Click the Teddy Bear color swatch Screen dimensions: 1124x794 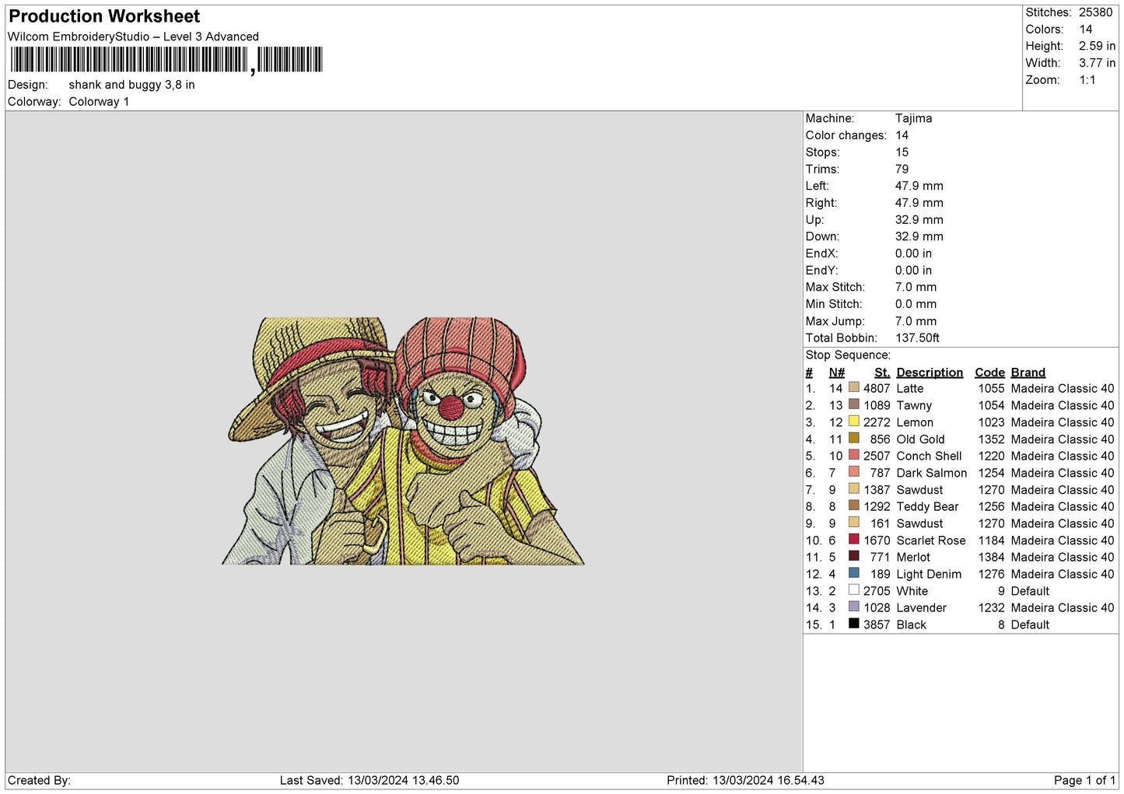[x=853, y=505]
